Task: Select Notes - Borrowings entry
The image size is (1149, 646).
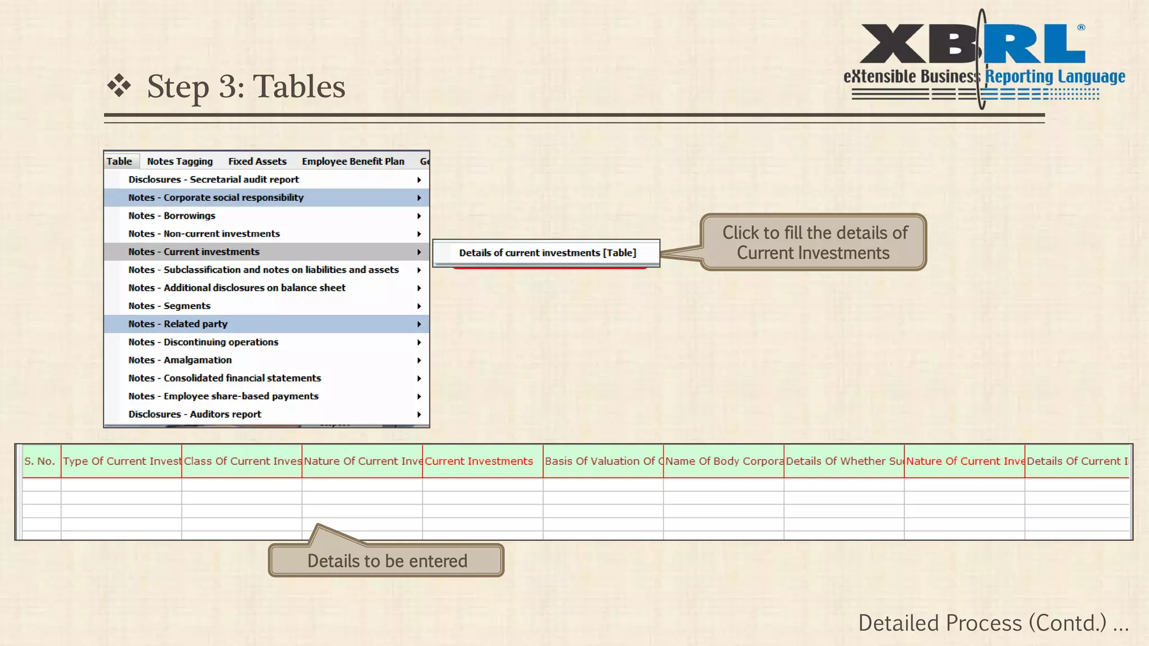Action: [266, 215]
